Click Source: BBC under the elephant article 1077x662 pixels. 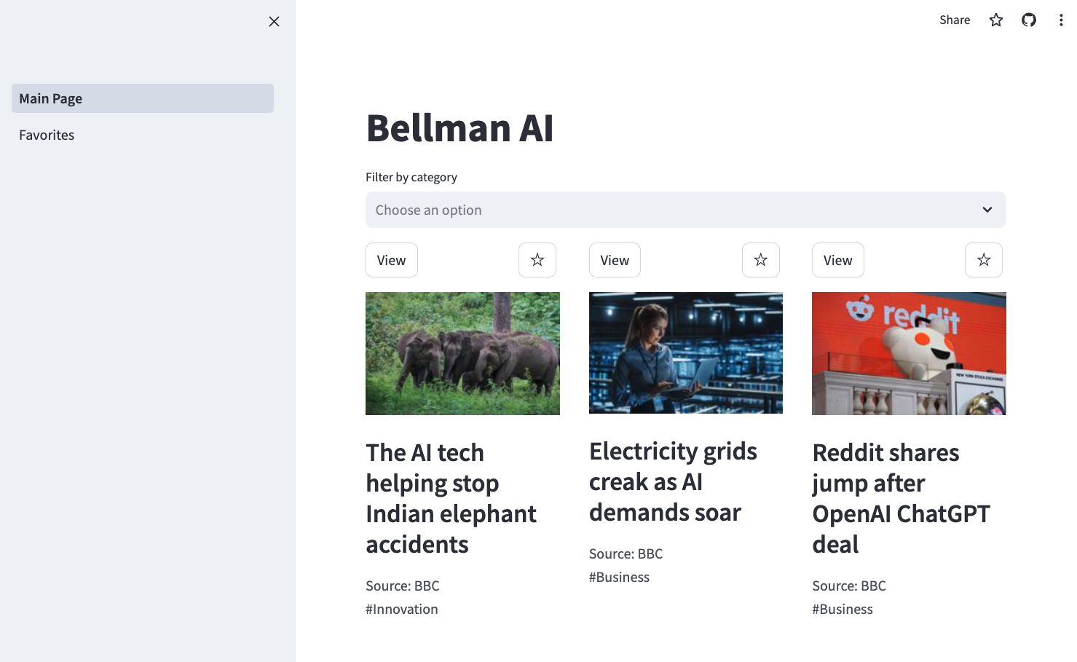[x=403, y=586]
